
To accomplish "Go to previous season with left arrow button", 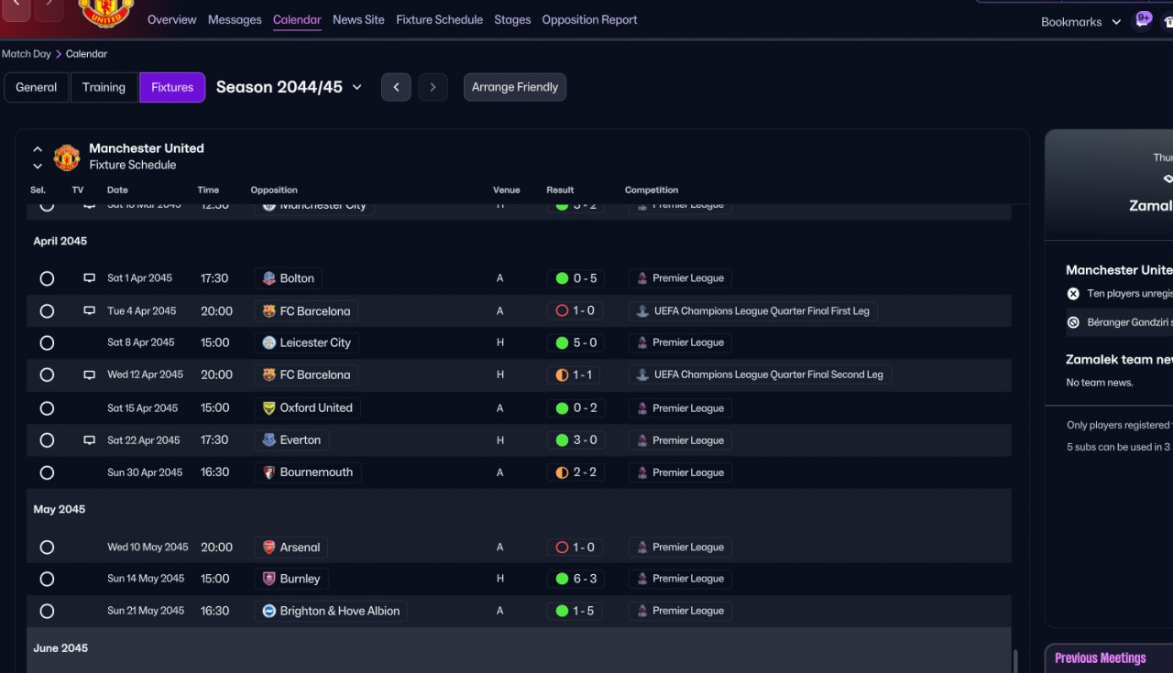I will (x=396, y=87).
